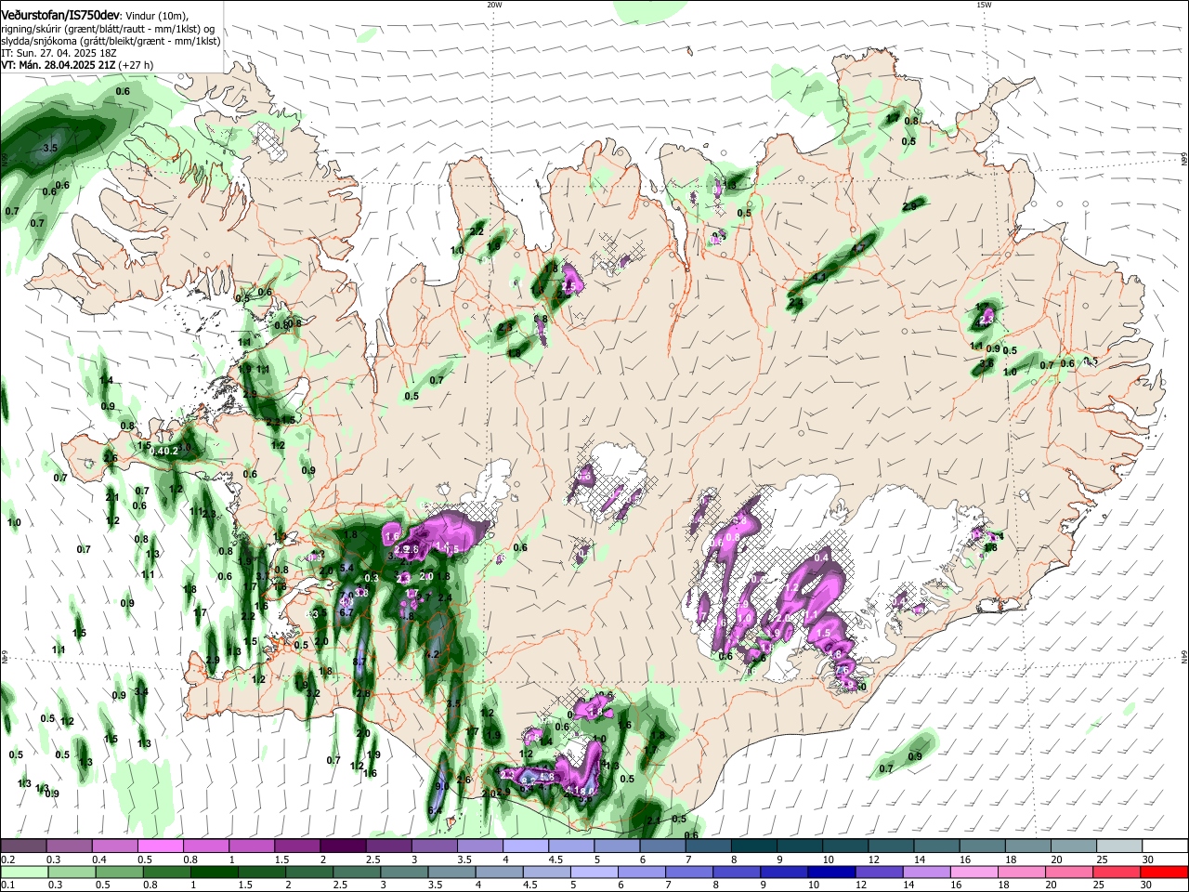The width and height of the screenshot is (1189, 892).
Task: Pick the rain-legend swatch above the 3 label
Action: point(405,872)
